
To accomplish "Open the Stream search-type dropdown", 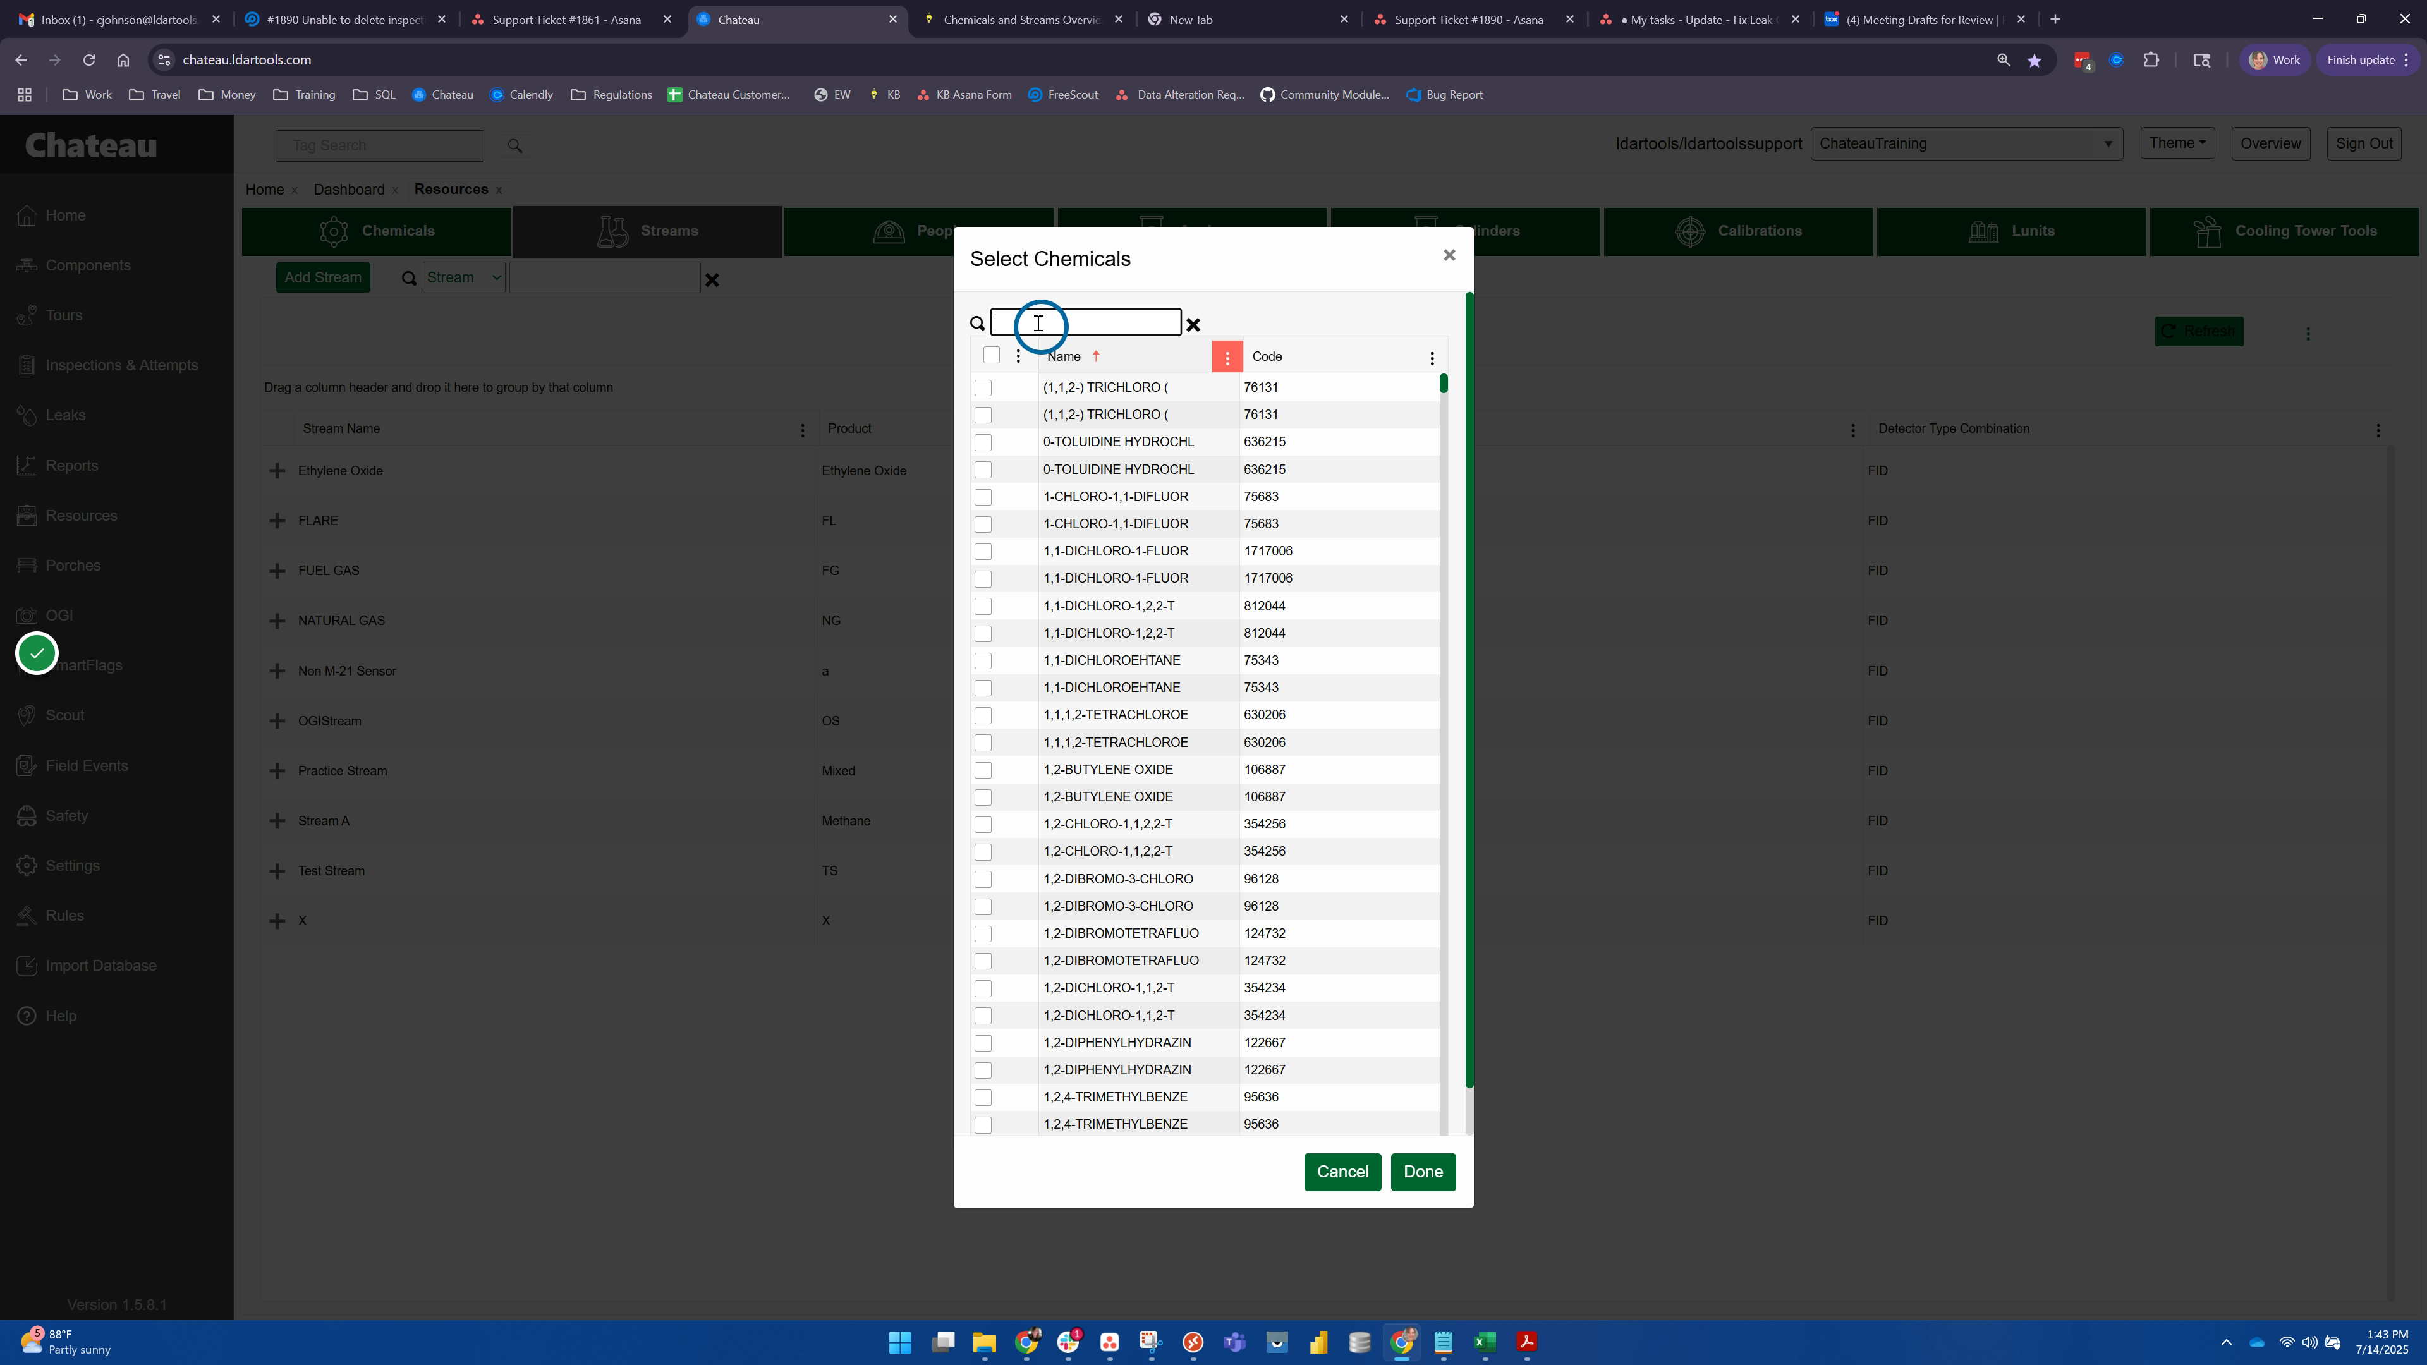I will point(463,278).
